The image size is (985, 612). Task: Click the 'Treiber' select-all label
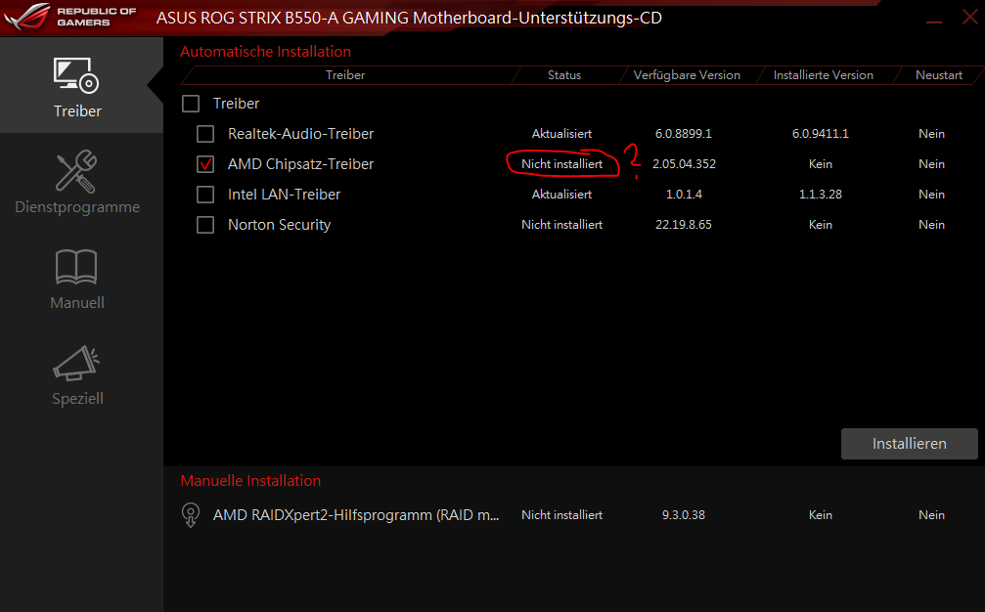(236, 104)
